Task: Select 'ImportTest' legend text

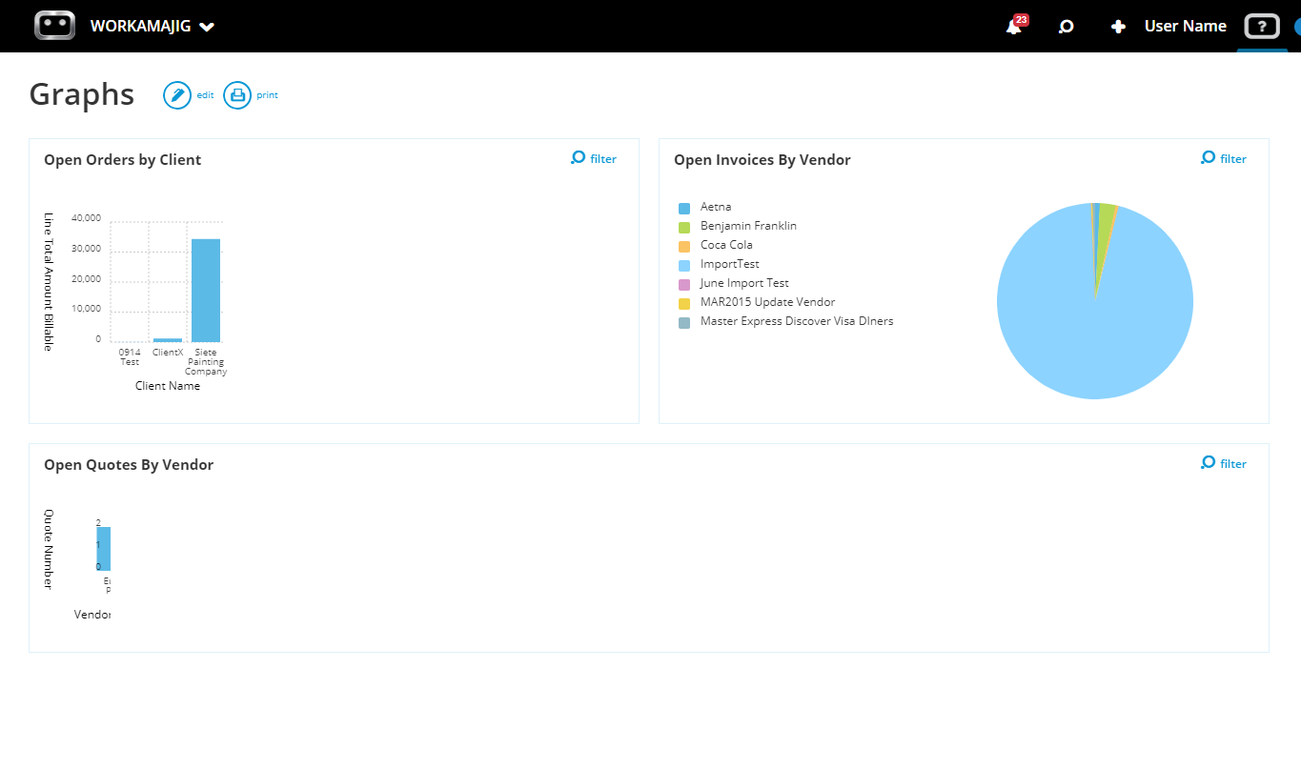Action: 730,264
